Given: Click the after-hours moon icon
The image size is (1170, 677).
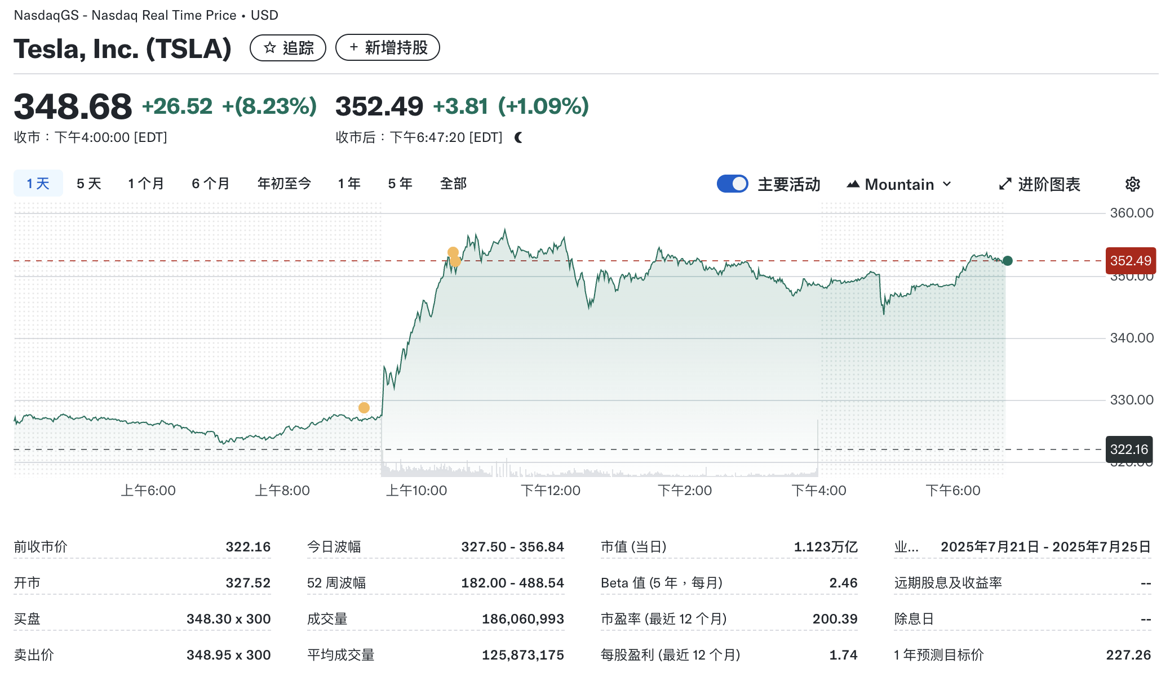Looking at the screenshot, I should pyautogui.click(x=518, y=137).
